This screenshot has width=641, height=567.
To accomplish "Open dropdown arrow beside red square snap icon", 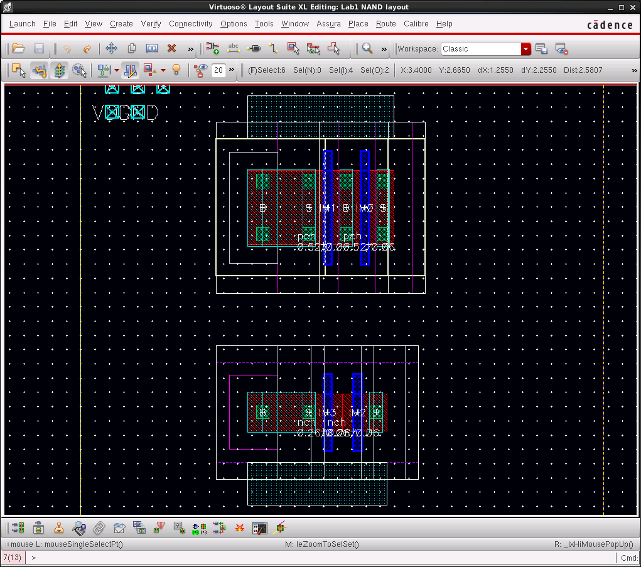I will click(163, 70).
